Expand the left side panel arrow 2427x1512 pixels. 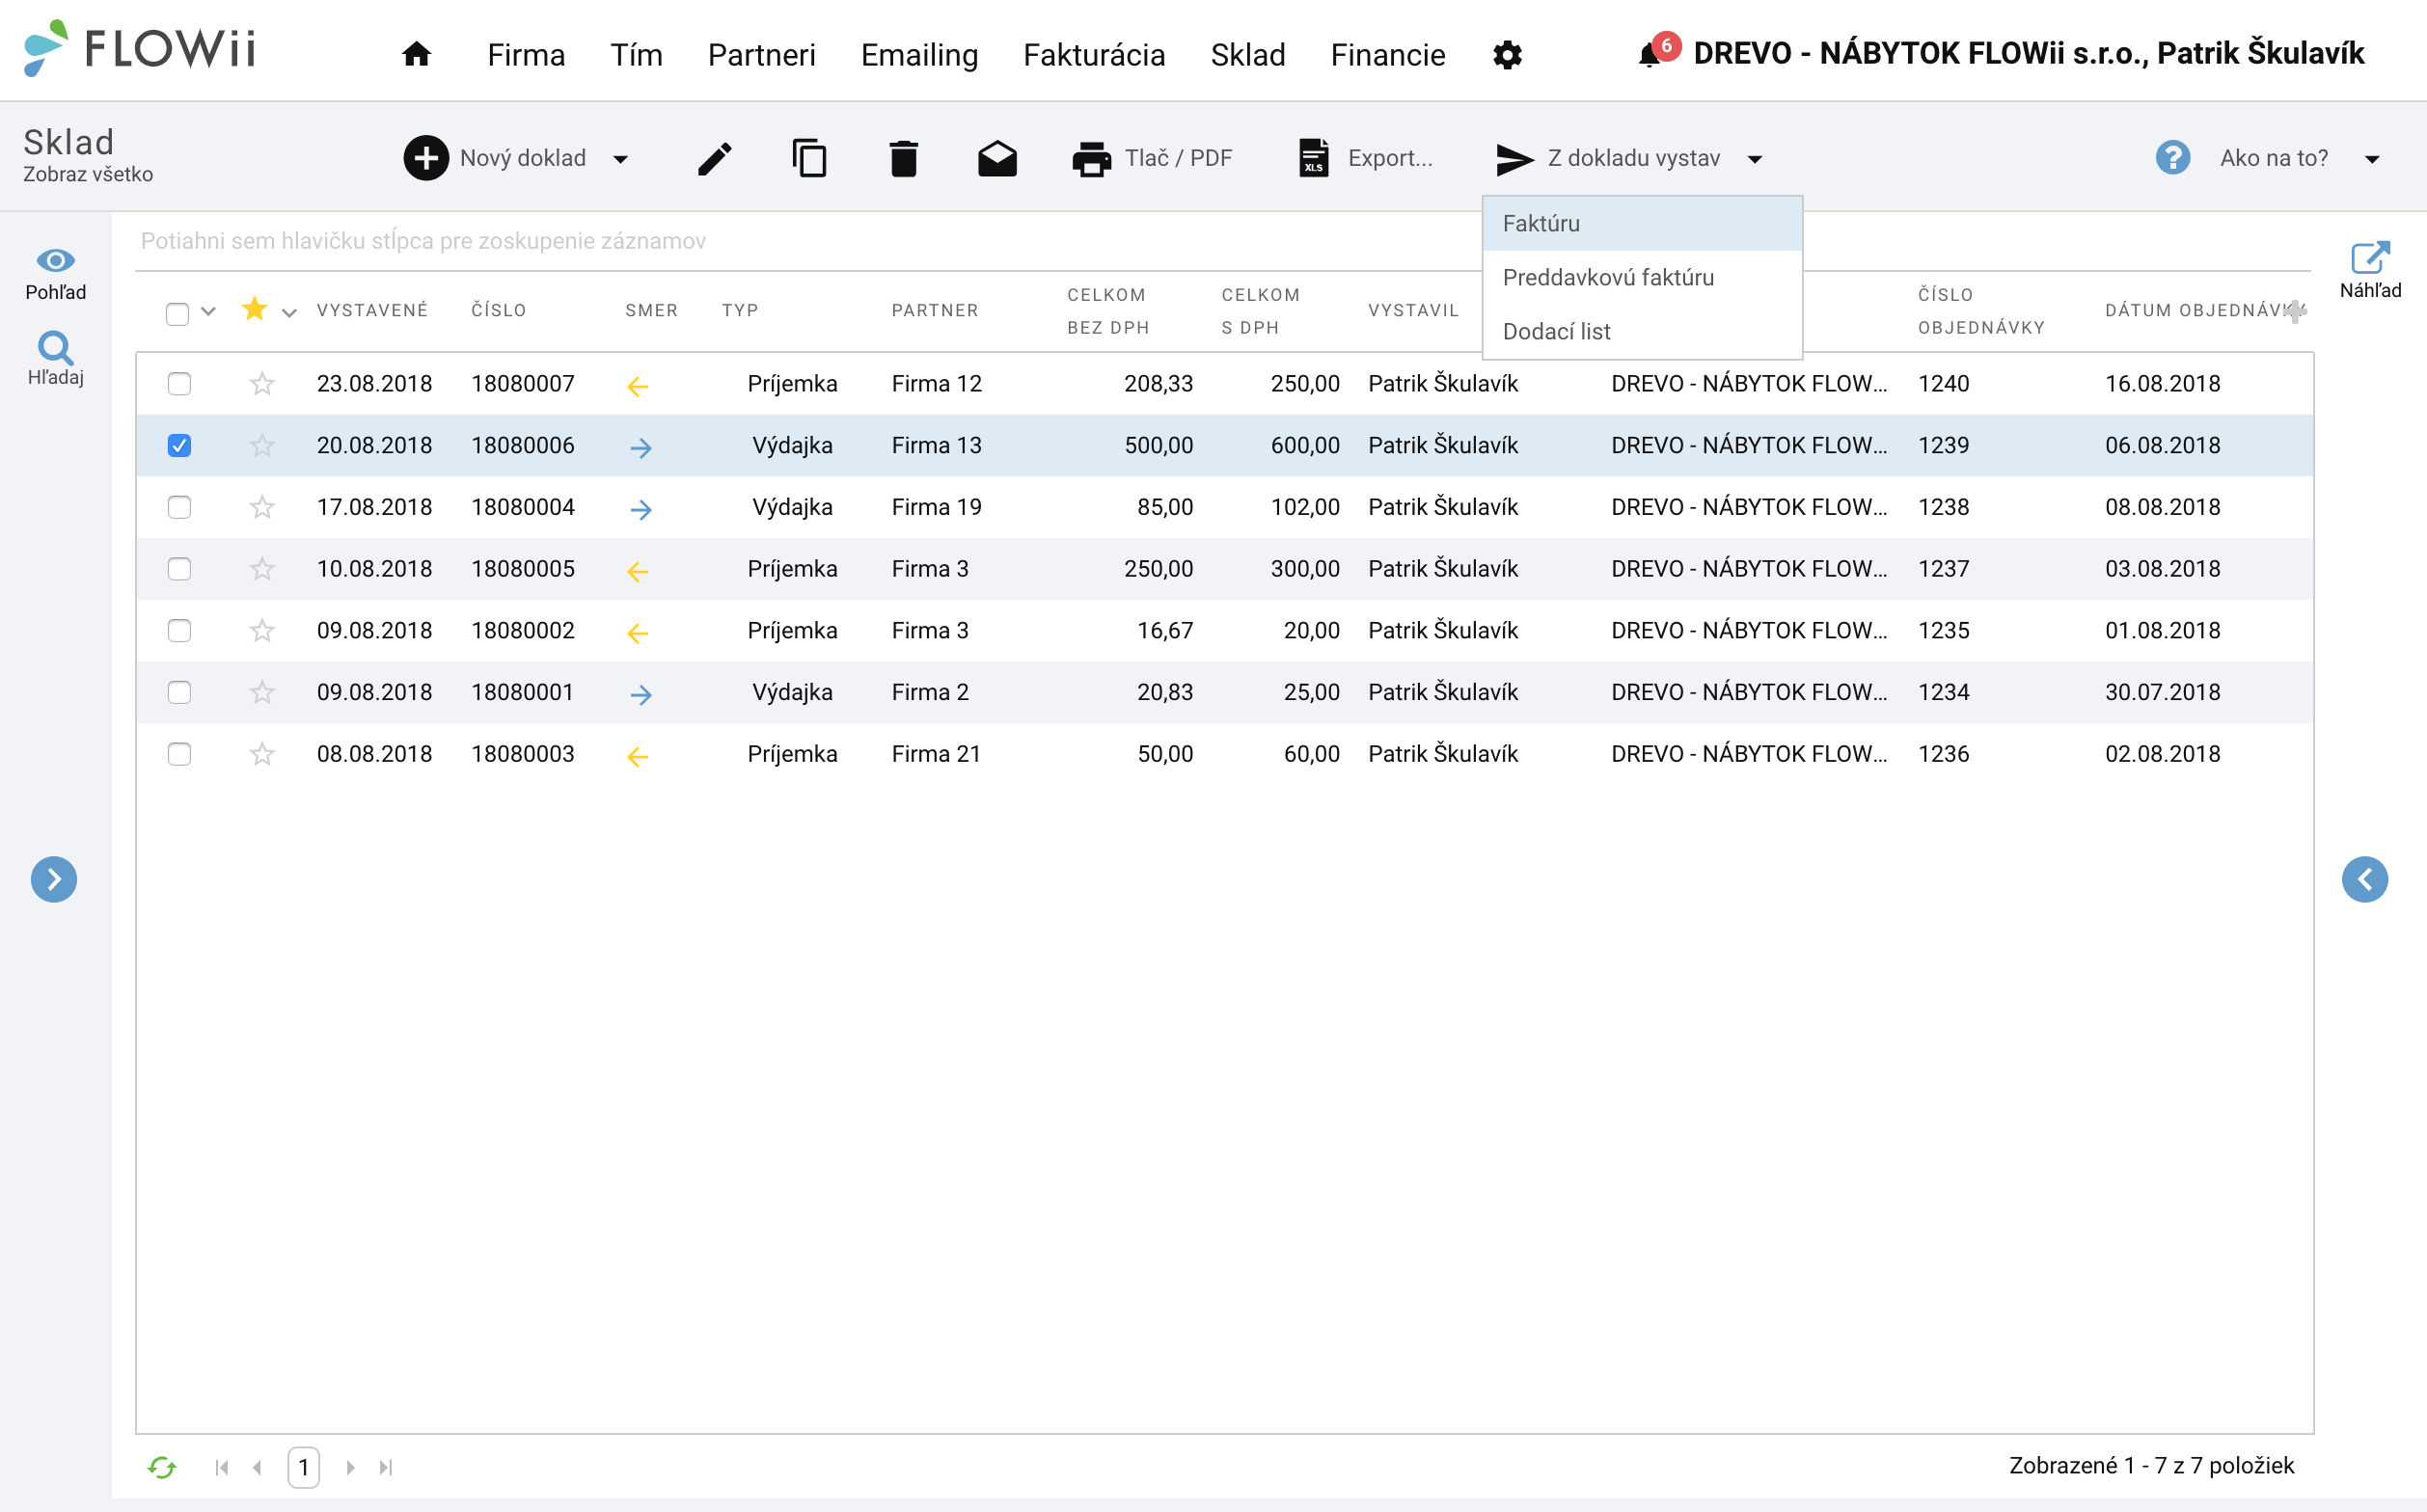pos(54,879)
